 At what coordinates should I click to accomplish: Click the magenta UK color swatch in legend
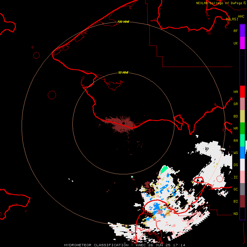click(x=242, y=43)
